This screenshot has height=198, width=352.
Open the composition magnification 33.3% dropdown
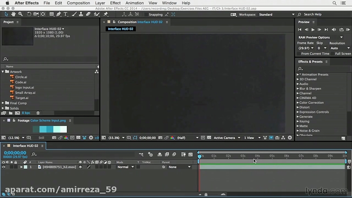(x=116, y=138)
